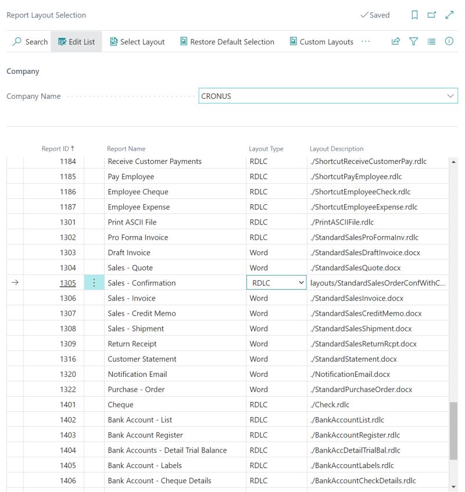Expand the page to full screen

[x=448, y=15]
